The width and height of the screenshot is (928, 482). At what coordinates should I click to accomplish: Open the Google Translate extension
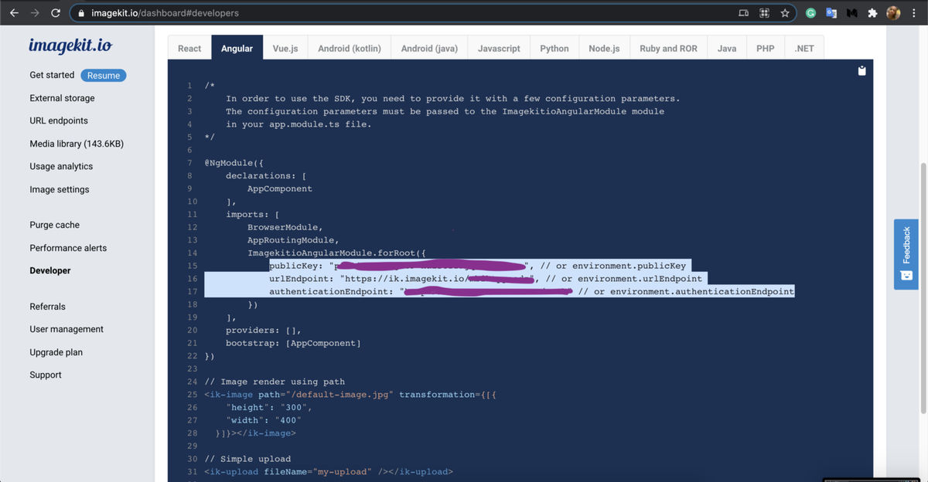pyautogui.click(x=831, y=12)
